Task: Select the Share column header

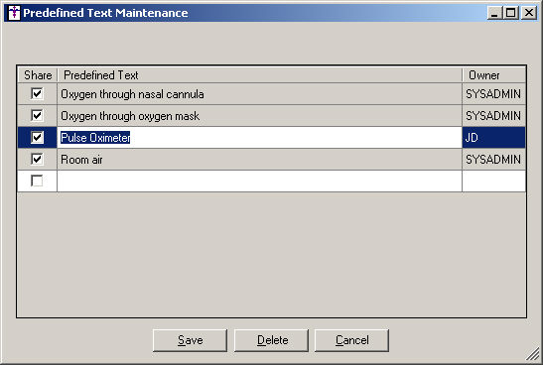Action: (x=38, y=75)
